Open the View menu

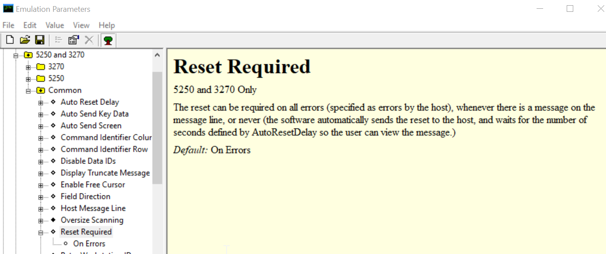[81, 25]
